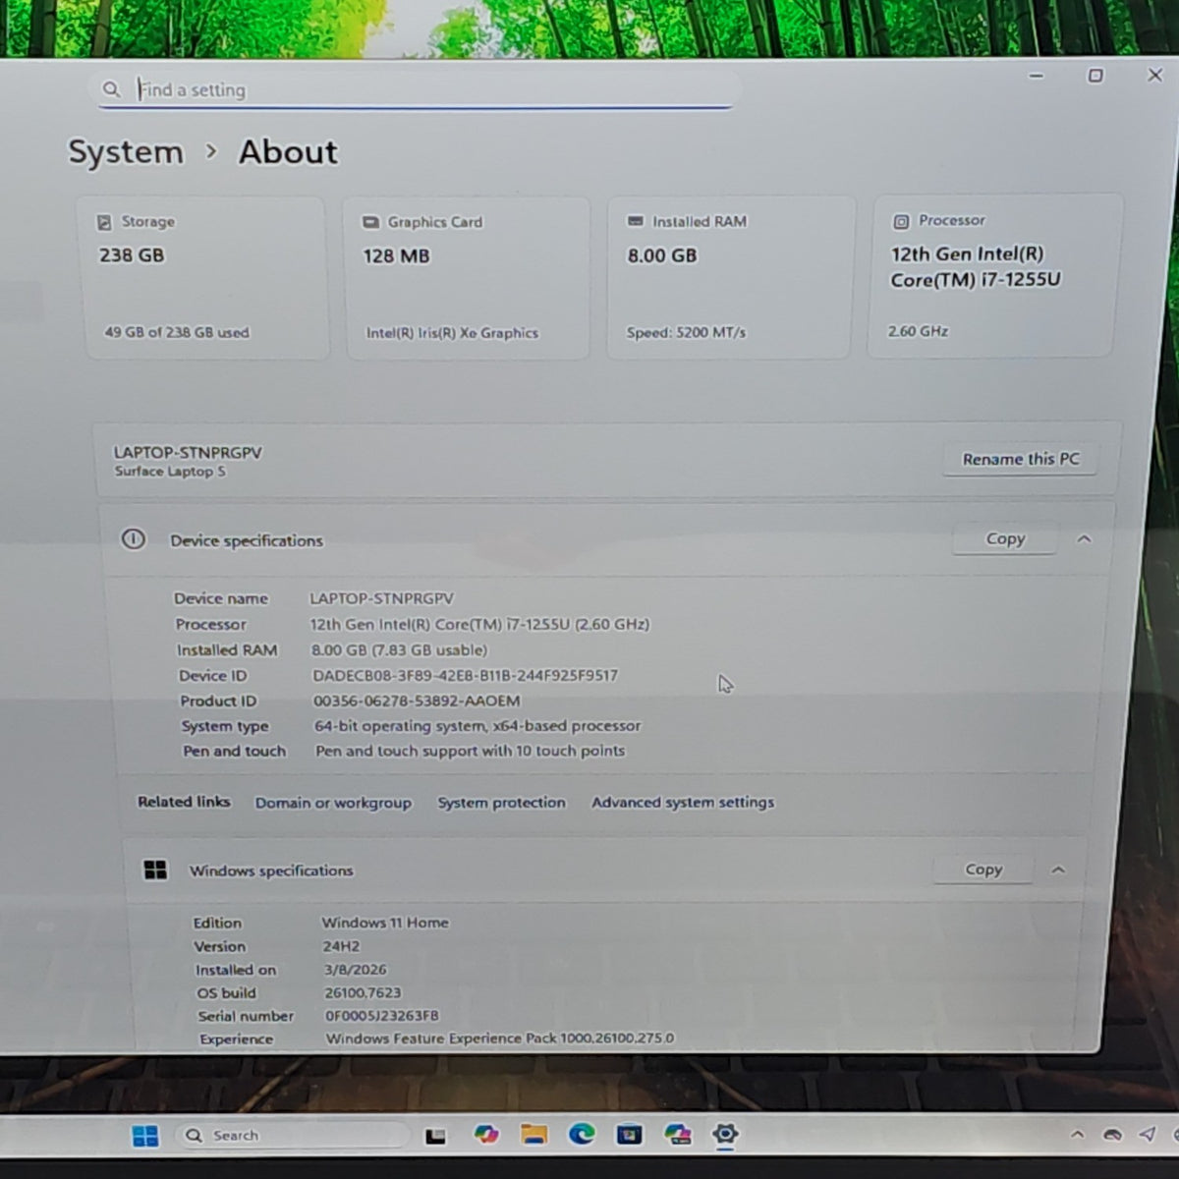
Task: Click the cloud icon in system tray
Action: pos(1113,1135)
